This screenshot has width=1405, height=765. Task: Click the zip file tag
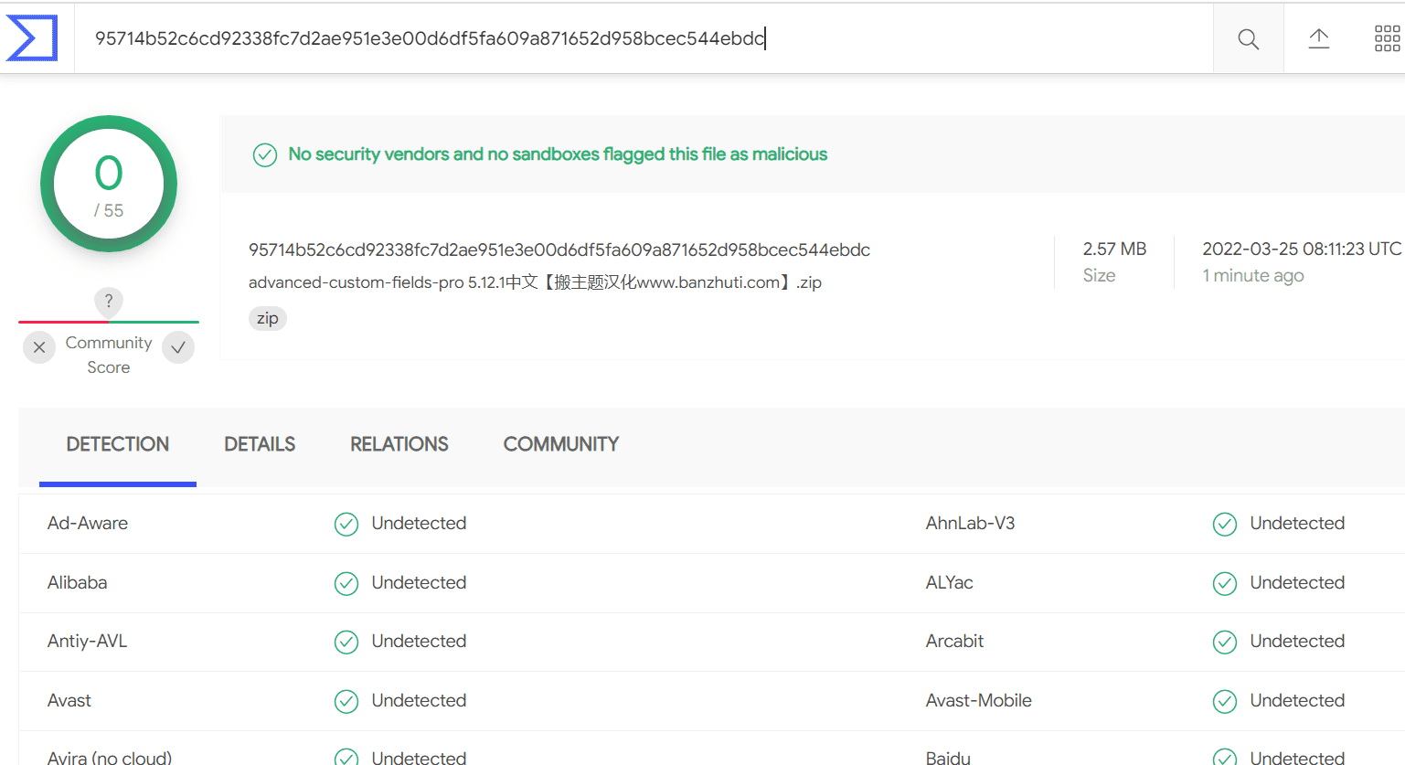click(268, 318)
